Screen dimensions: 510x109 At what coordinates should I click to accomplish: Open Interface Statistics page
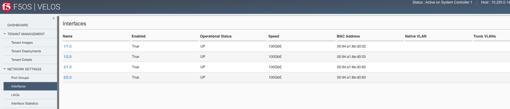[25, 103]
